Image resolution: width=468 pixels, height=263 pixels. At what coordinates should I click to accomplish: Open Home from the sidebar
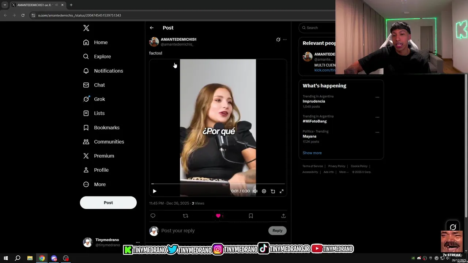click(95, 42)
